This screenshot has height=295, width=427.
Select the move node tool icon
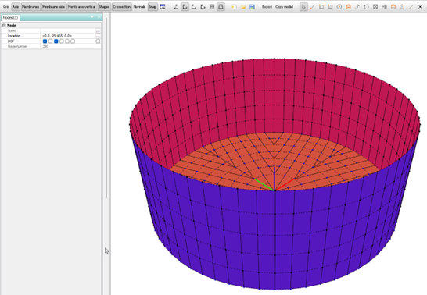pos(357,7)
